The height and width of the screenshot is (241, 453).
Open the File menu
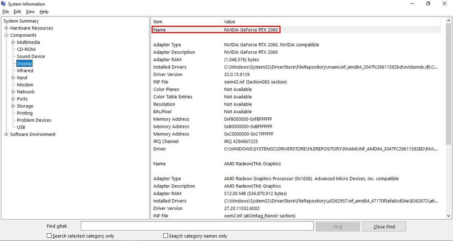tap(5, 12)
